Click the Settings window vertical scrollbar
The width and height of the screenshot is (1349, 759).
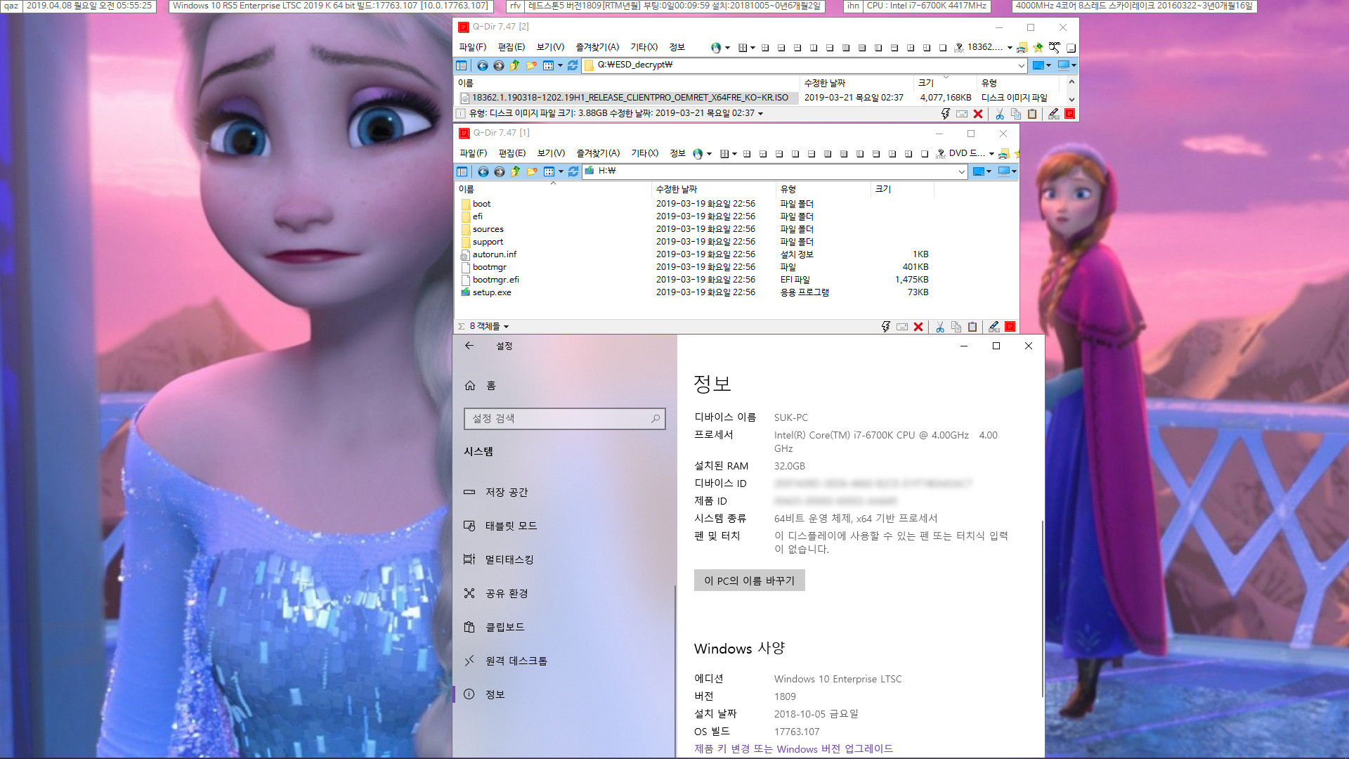[1042, 608]
